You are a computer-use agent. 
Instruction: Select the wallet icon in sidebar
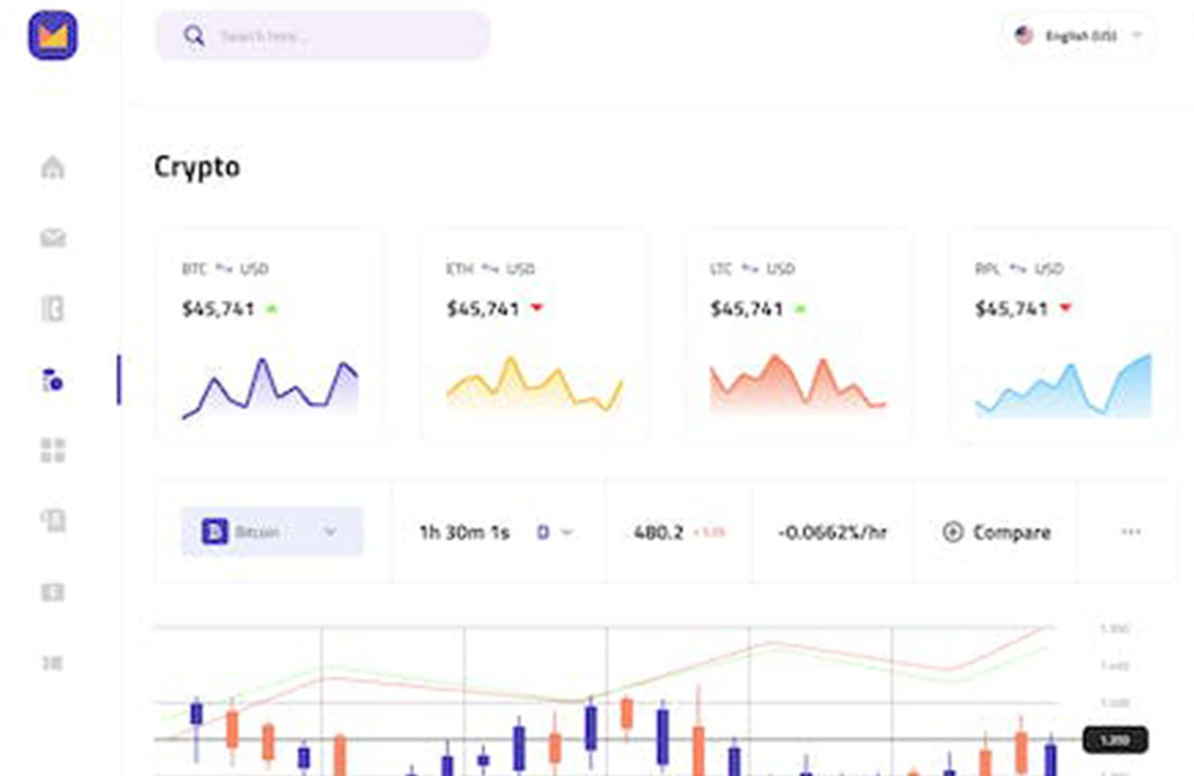pyautogui.click(x=52, y=309)
